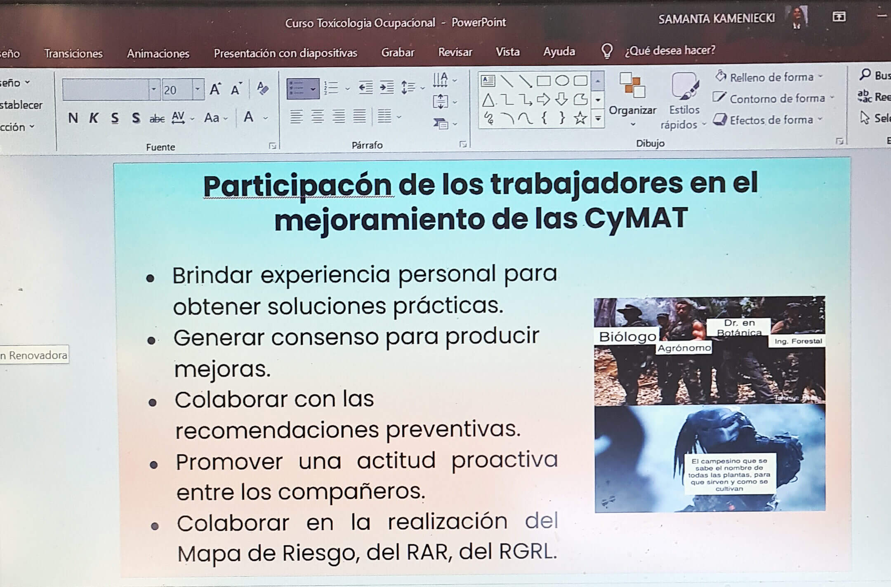Open the Párrafo dialog launcher
Screen dimensions: 891x587
(463, 144)
